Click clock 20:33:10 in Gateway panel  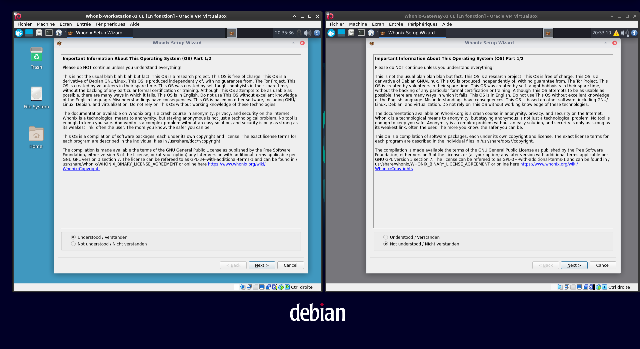[x=602, y=33]
